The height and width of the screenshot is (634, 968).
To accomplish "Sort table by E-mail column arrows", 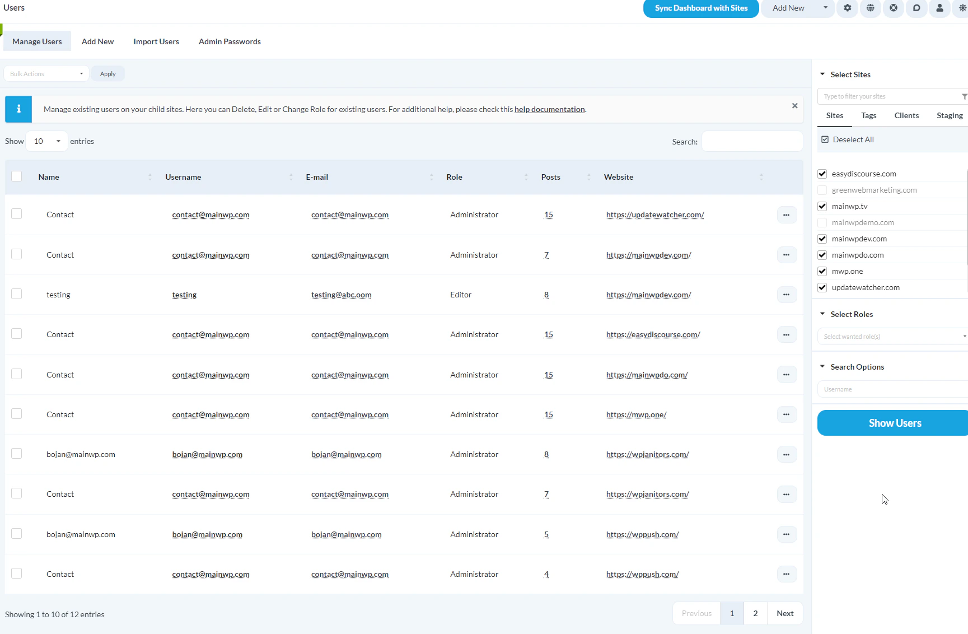I will coord(431,177).
